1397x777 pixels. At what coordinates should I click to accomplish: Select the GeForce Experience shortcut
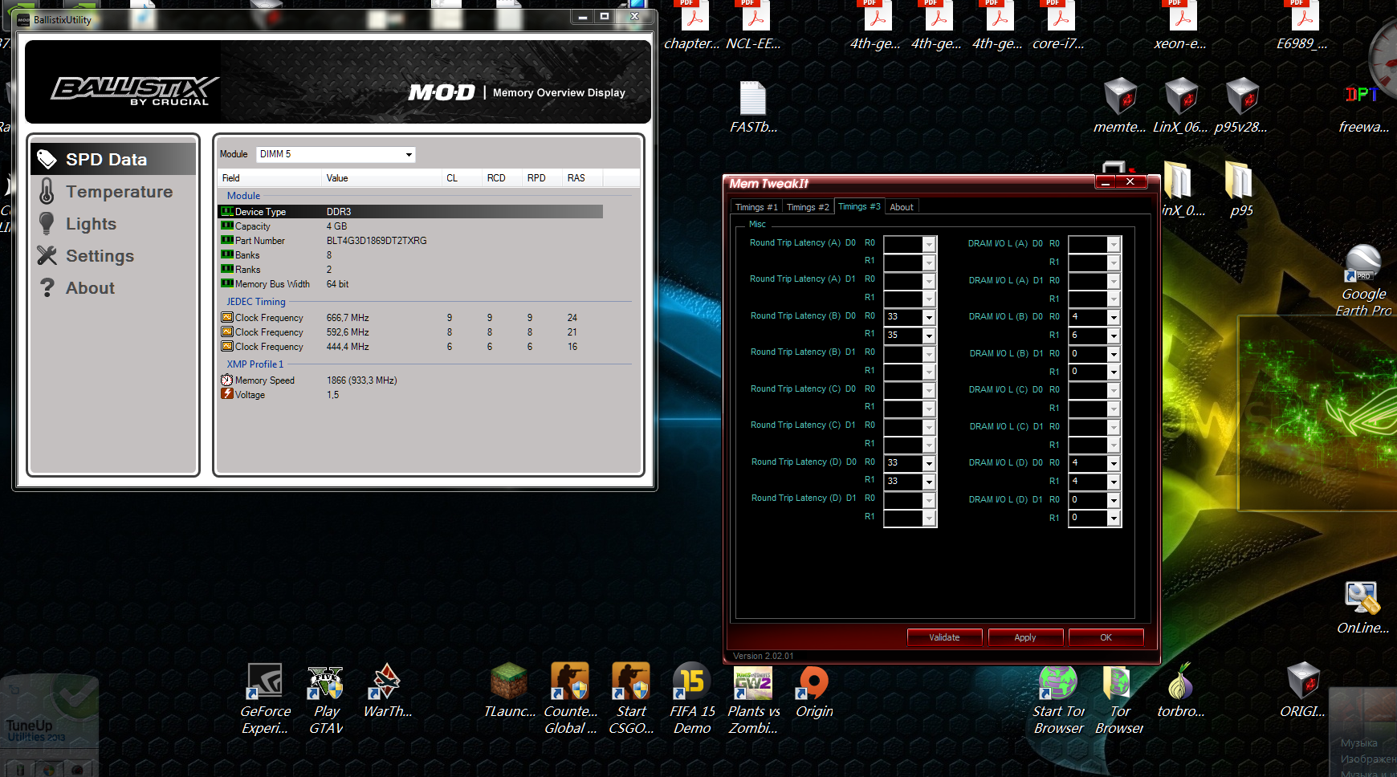pos(265,699)
